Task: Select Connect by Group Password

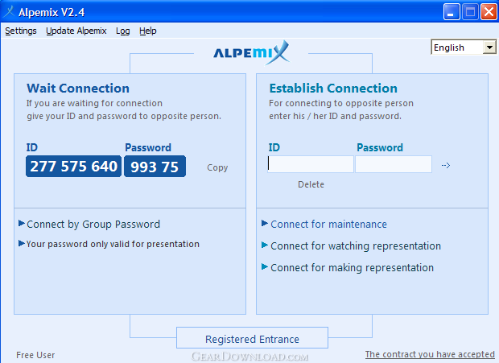Action: (93, 225)
